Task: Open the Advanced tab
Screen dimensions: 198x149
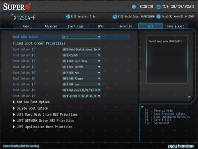Action: tap(51, 26)
